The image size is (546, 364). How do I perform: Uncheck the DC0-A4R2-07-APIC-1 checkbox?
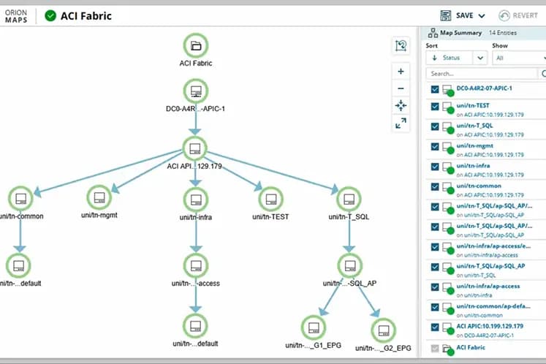pos(435,89)
